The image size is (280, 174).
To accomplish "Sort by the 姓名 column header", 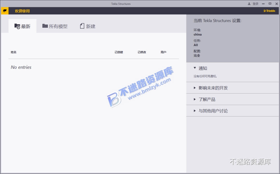I will tap(13, 52).
